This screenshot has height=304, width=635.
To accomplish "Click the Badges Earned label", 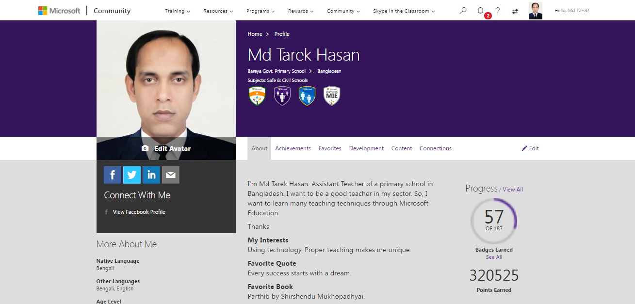I will click(494, 250).
